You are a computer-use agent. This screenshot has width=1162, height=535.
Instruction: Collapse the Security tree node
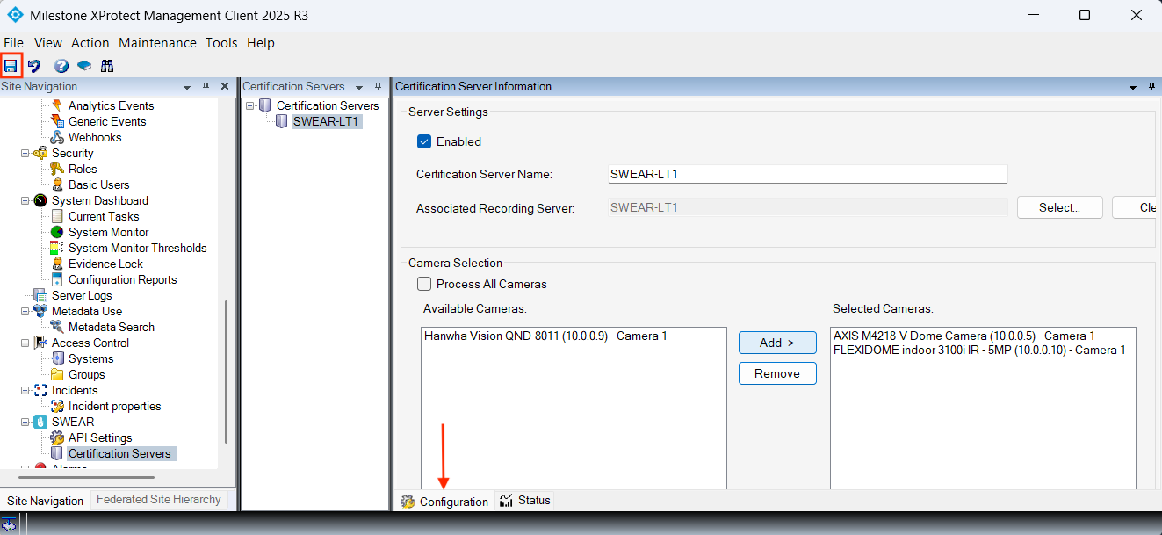pyautogui.click(x=25, y=153)
